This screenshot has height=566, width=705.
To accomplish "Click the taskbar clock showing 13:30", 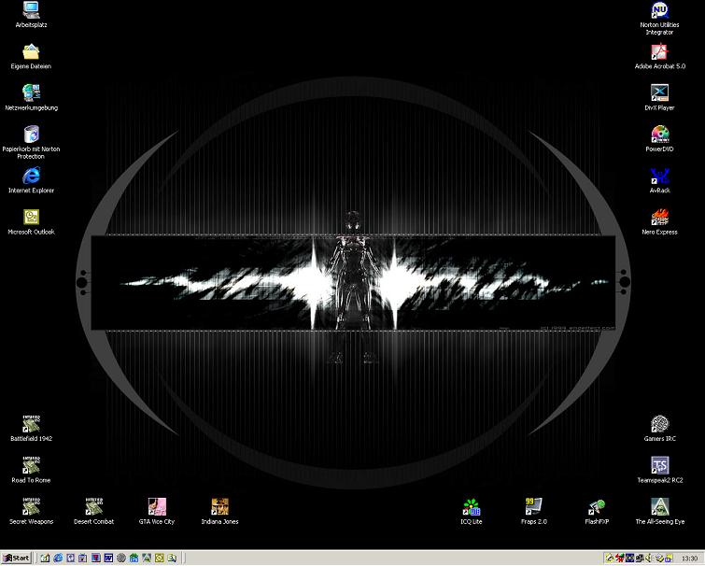I will [x=687, y=558].
